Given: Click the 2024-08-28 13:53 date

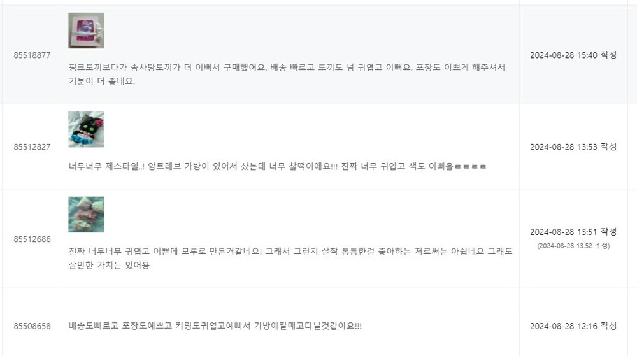Looking at the screenshot, I should [x=563, y=147].
